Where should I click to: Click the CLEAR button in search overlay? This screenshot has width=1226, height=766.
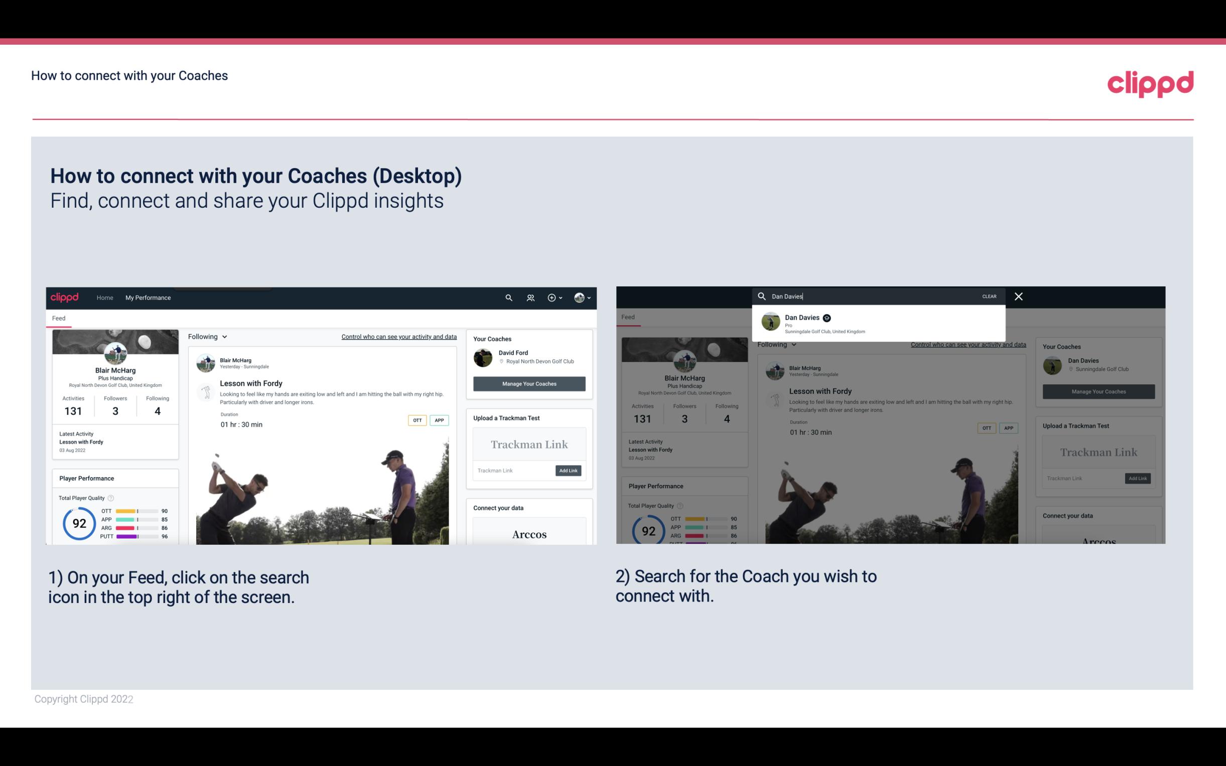[x=989, y=295]
